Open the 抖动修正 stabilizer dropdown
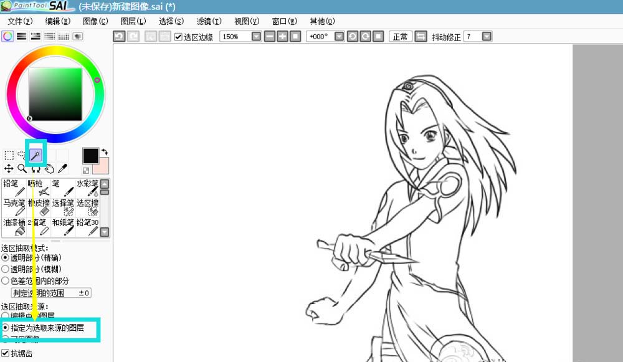Image resolution: width=623 pixels, height=362 pixels. click(488, 36)
